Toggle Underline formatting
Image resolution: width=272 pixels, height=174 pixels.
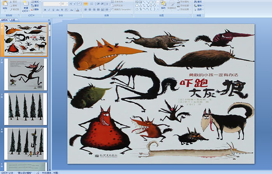pyautogui.click(x=53, y=10)
